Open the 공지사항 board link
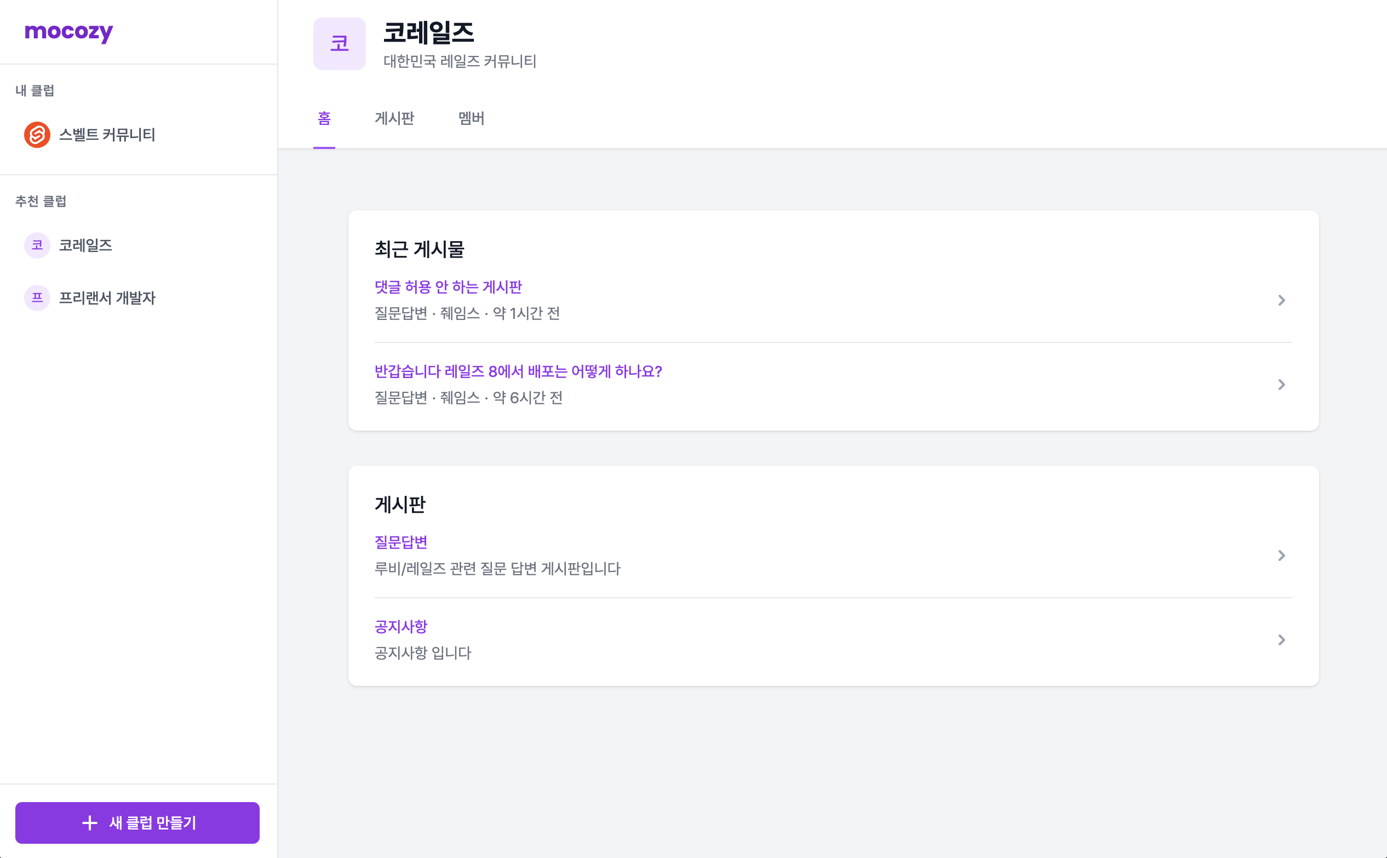The height and width of the screenshot is (858, 1387). (400, 626)
